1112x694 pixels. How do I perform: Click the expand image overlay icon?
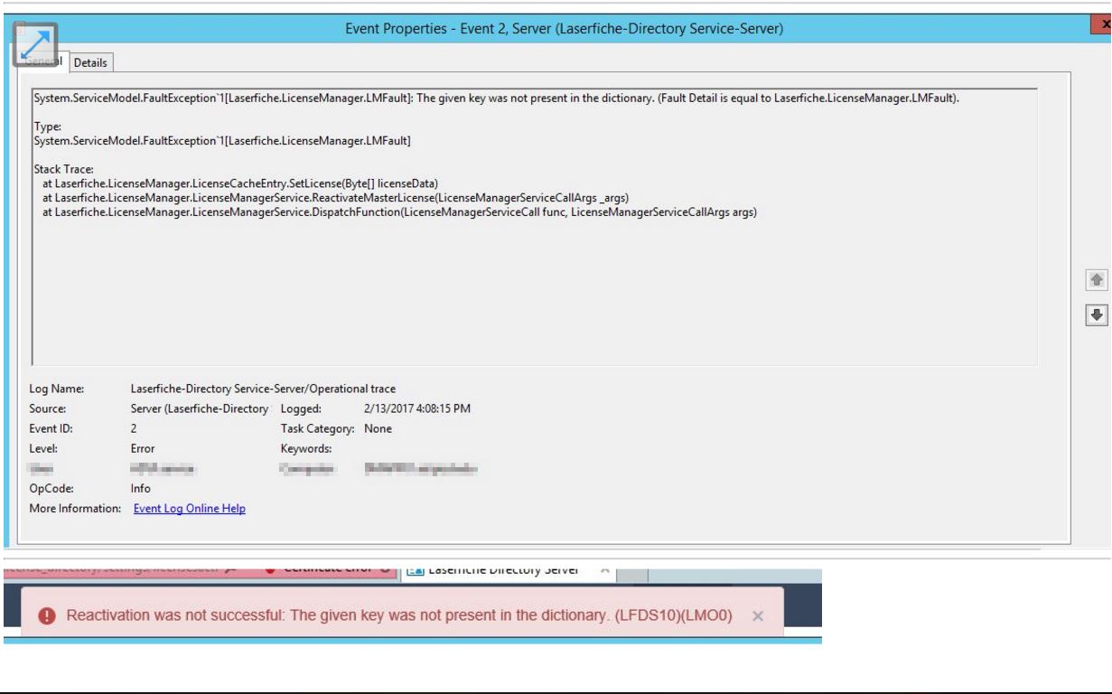[34, 45]
